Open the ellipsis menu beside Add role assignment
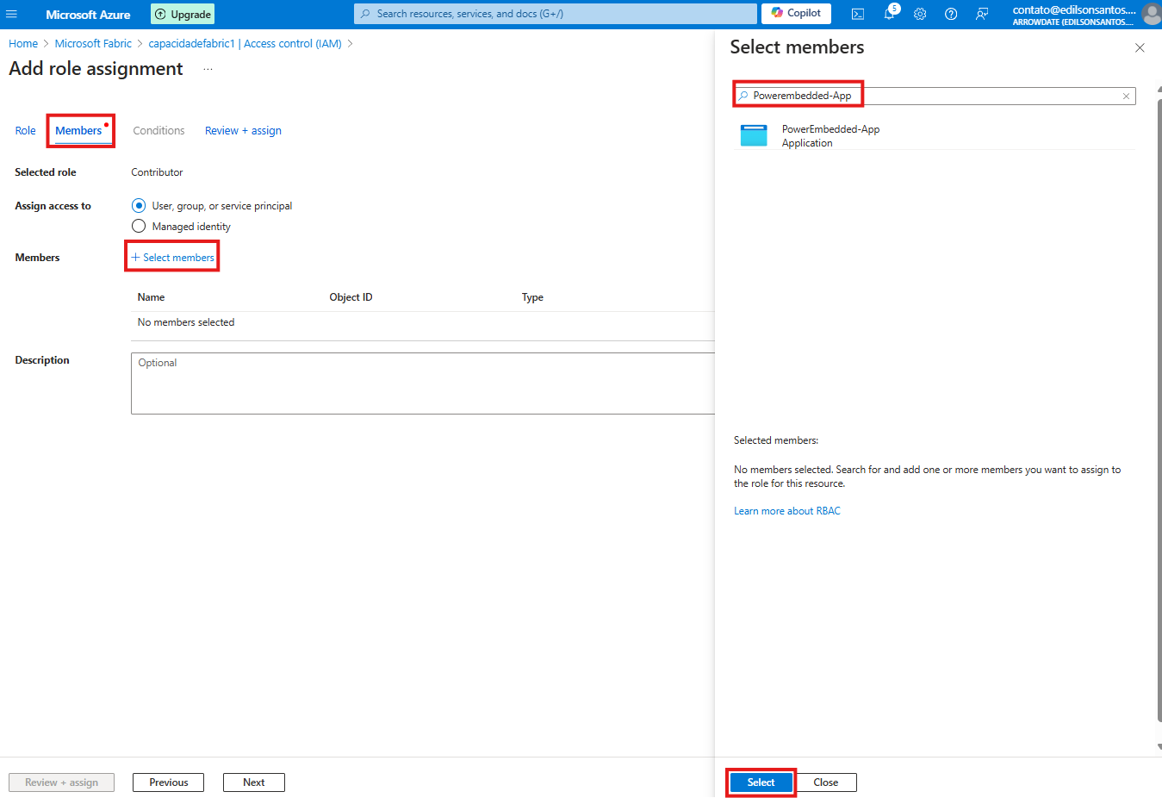The image size is (1162, 798). coord(208,69)
